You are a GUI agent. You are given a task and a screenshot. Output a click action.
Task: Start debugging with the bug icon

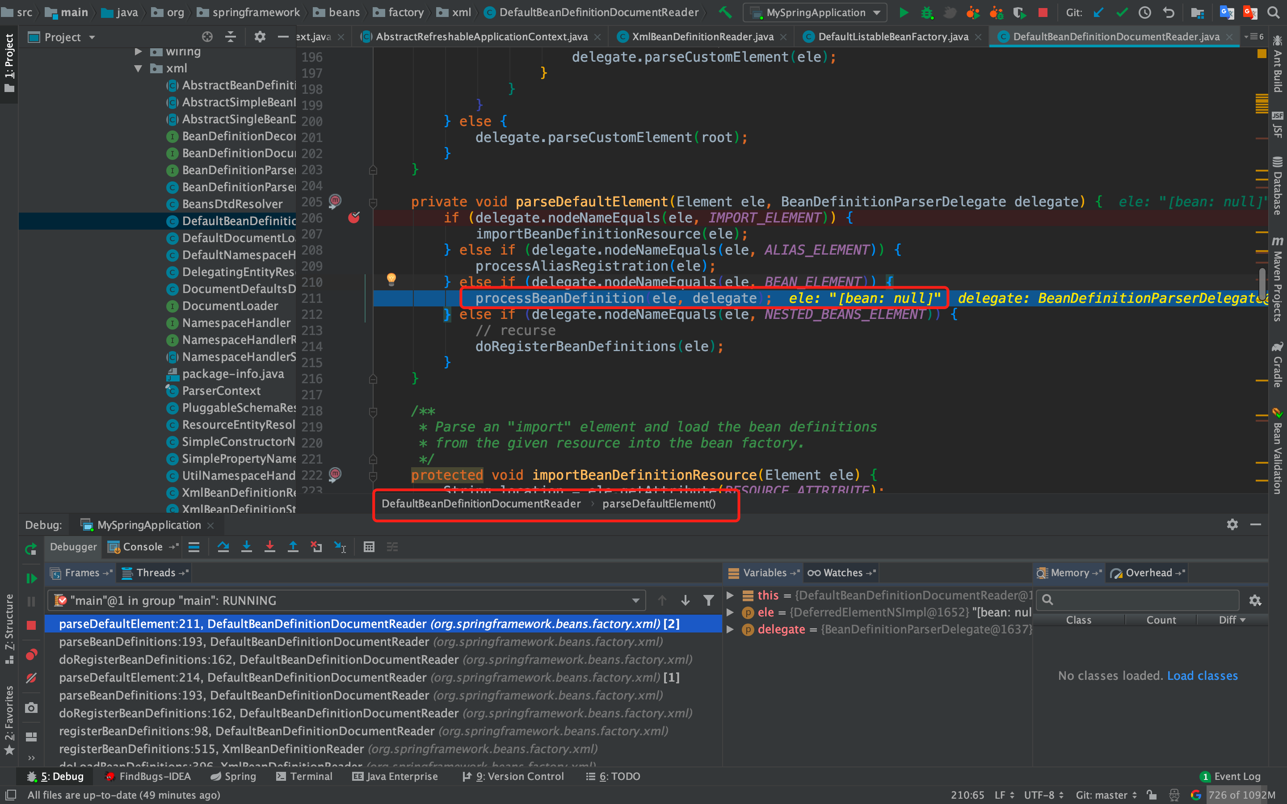(x=928, y=13)
